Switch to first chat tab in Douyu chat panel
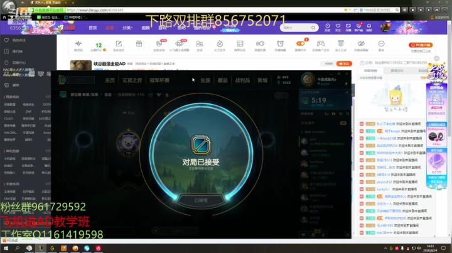The width and height of the screenshot is (452, 253). pyautogui.click(x=370, y=70)
